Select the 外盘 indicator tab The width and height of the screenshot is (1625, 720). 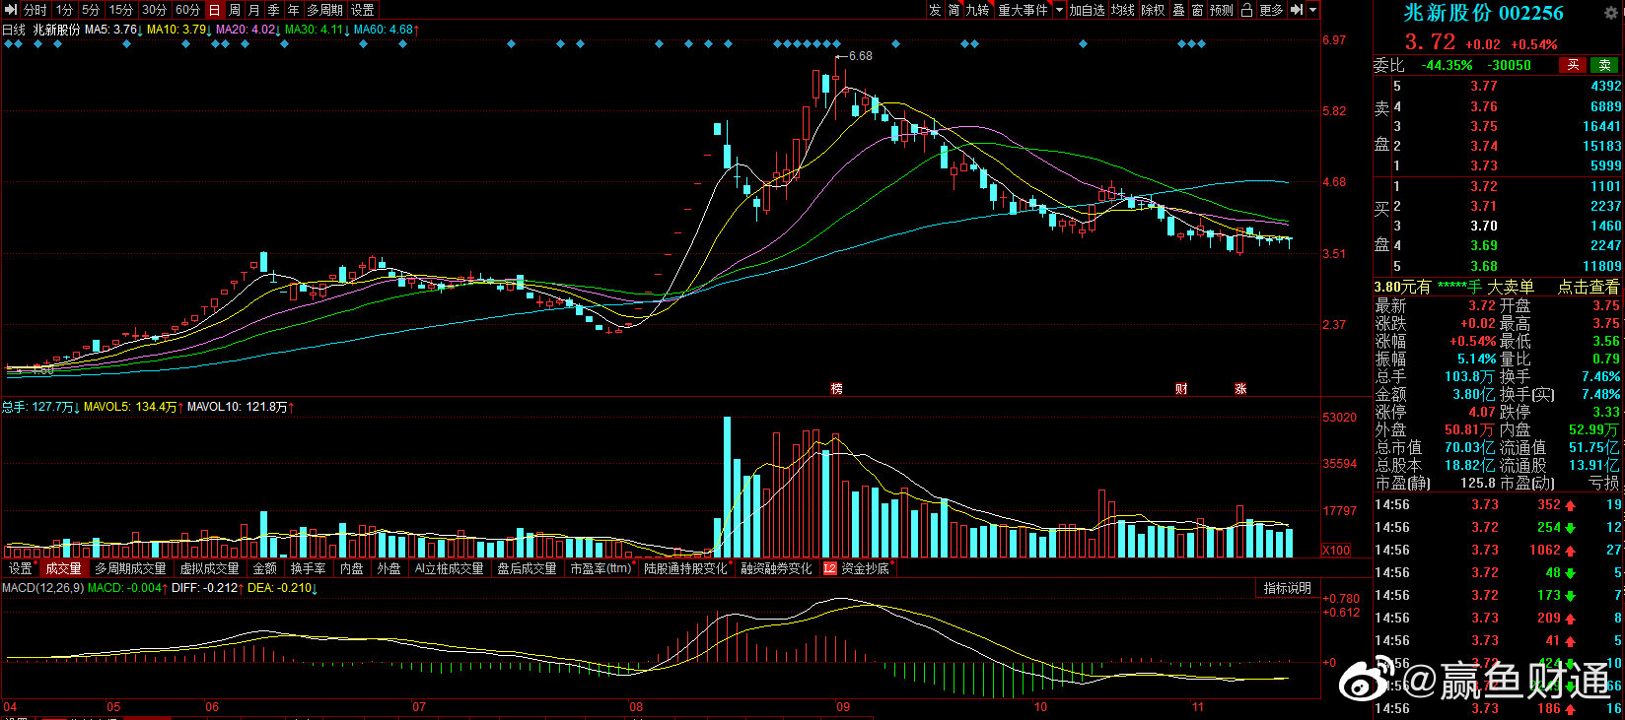[389, 568]
